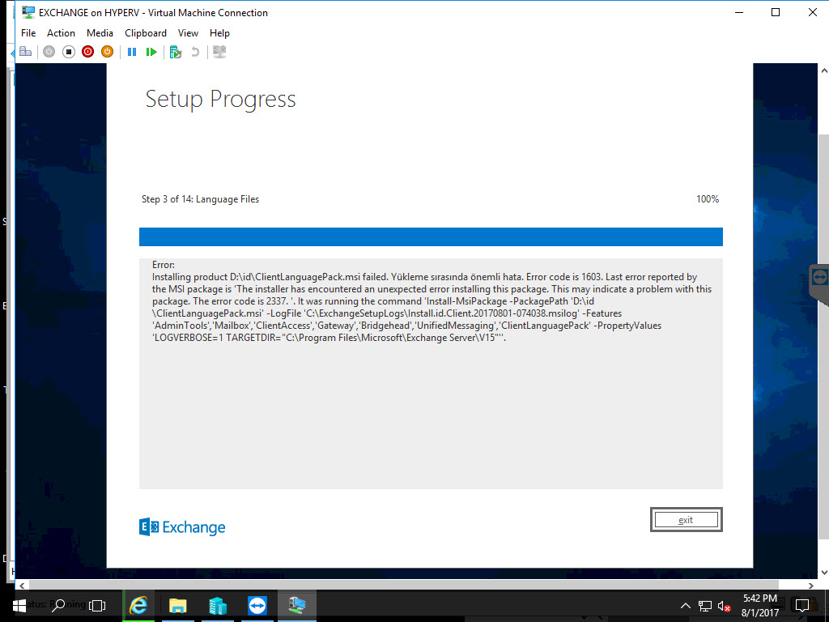Turn off the VM with the stop icon
This screenshot has width=829, height=622.
tap(69, 52)
